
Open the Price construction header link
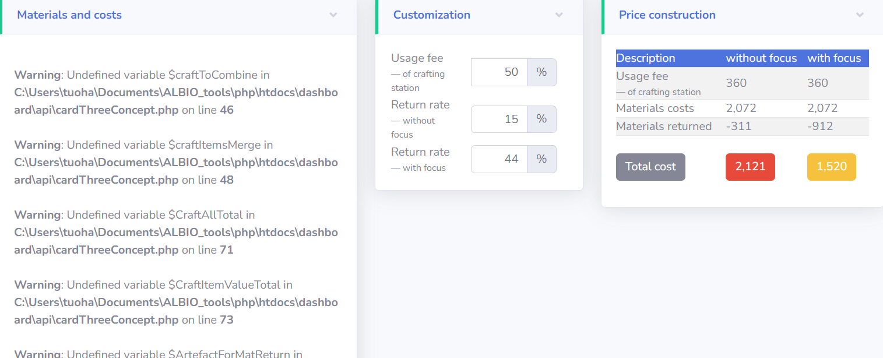(667, 15)
